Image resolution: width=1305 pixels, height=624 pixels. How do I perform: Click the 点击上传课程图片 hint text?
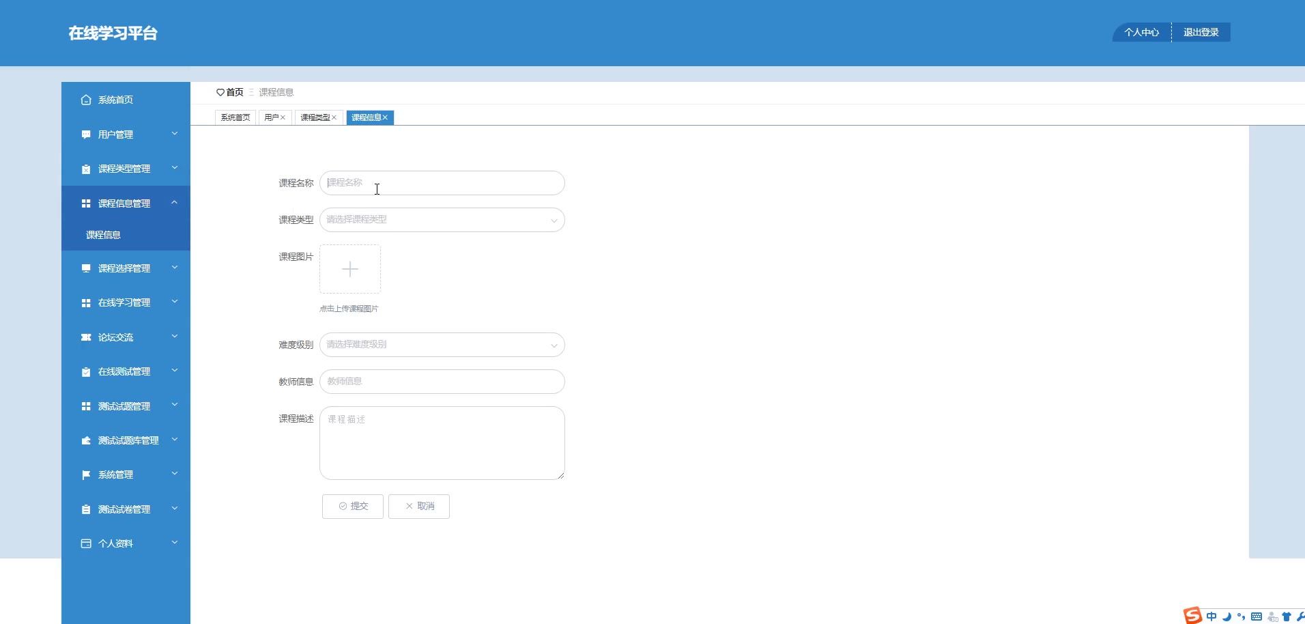(x=349, y=309)
